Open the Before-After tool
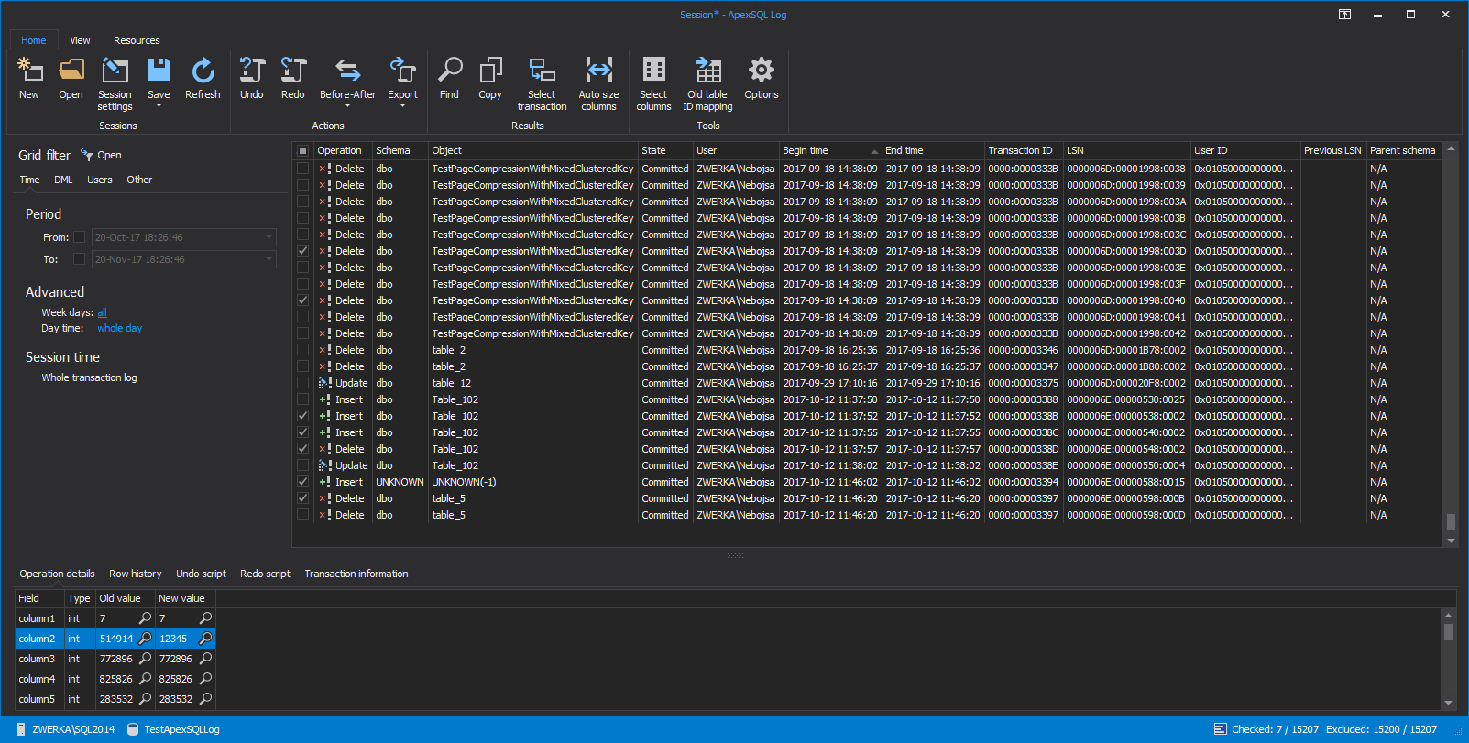The height and width of the screenshot is (743, 1469). [x=347, y=70]
